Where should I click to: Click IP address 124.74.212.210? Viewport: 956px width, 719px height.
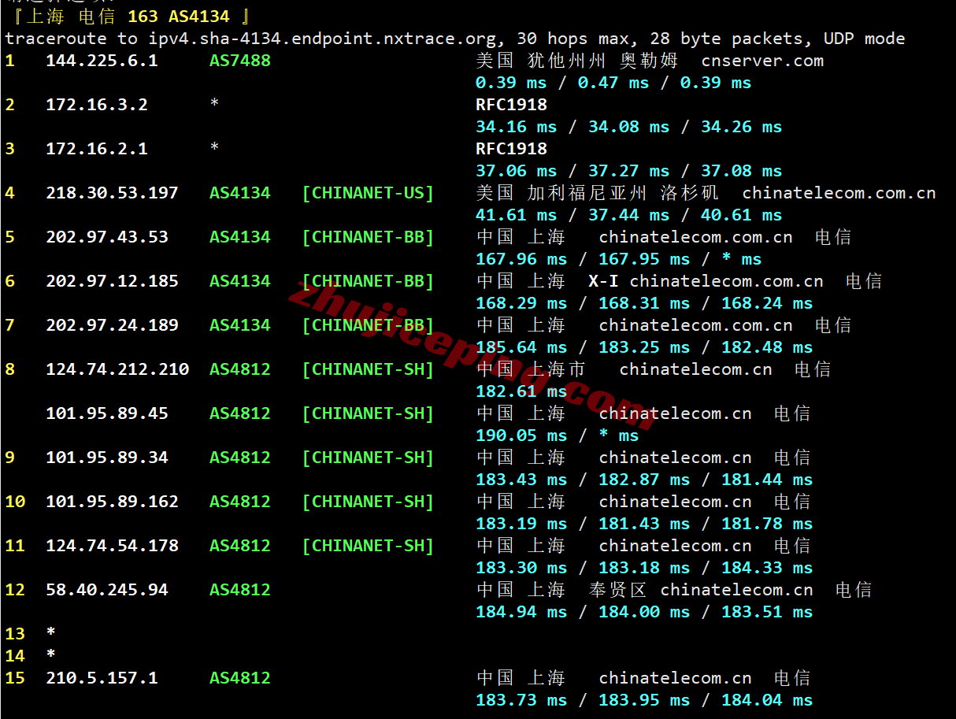pos(117,369)
